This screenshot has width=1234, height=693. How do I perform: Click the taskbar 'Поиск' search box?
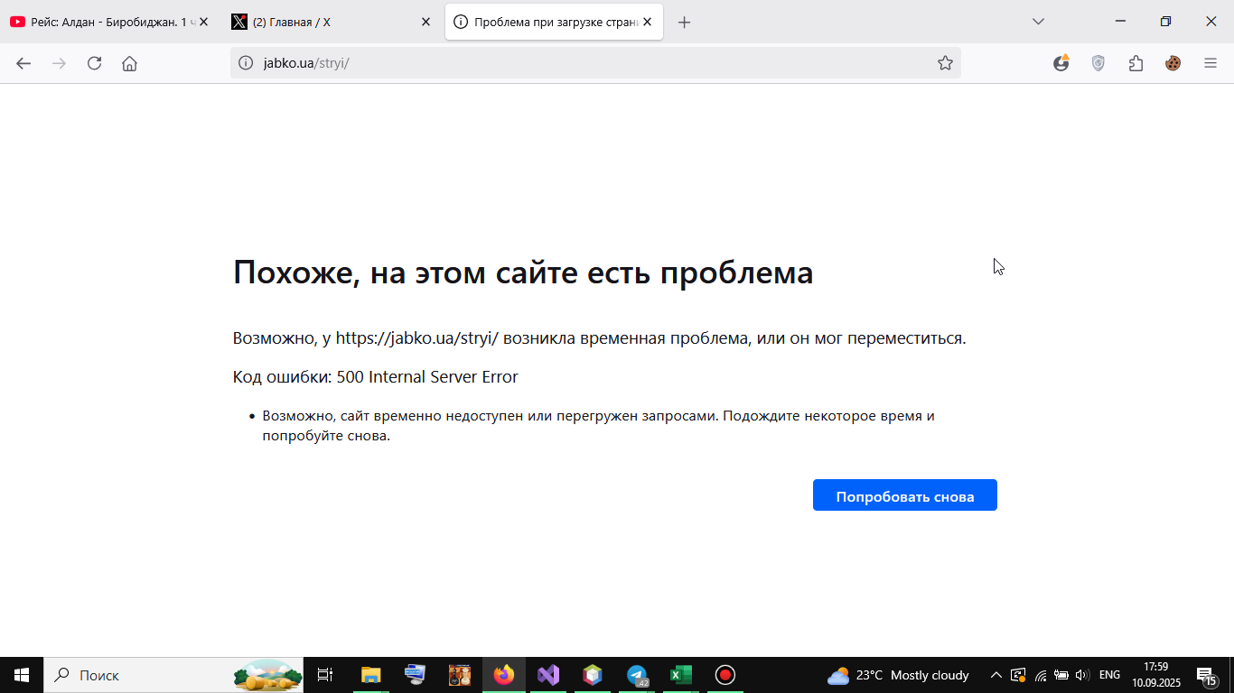tap(173, 675)
